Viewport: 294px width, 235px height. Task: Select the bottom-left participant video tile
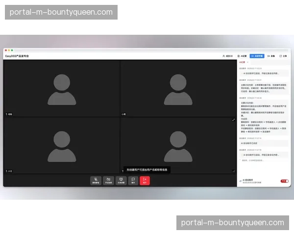tap(62, 145)
